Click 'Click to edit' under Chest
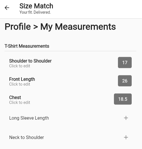 tap(19, 102)
